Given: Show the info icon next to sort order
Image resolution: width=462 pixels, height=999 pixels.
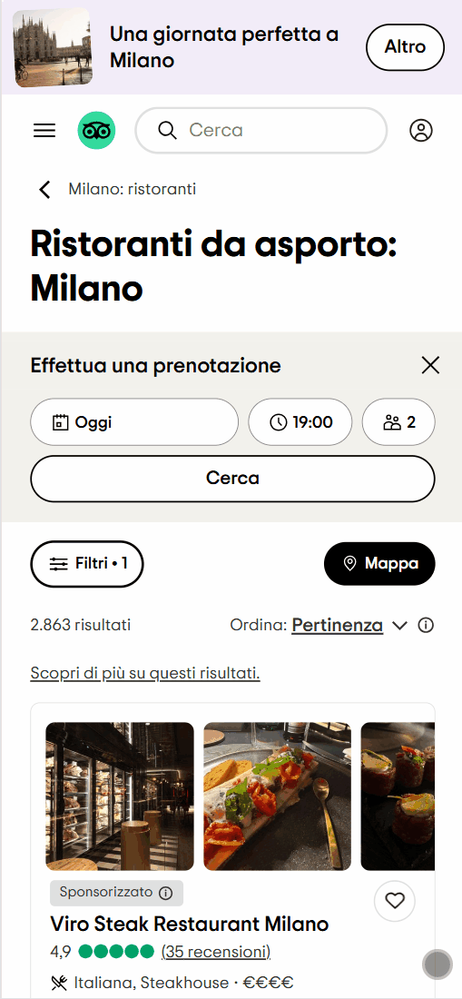Looking at the screenshot, I should 426,626.
